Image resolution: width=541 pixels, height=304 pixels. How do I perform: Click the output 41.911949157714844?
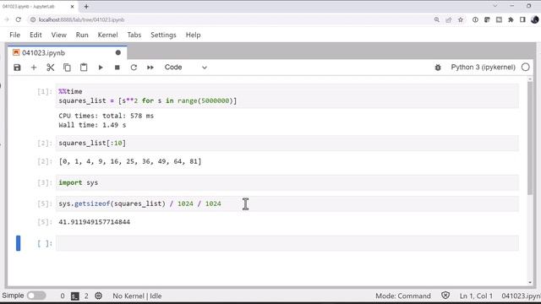(94, 222)
